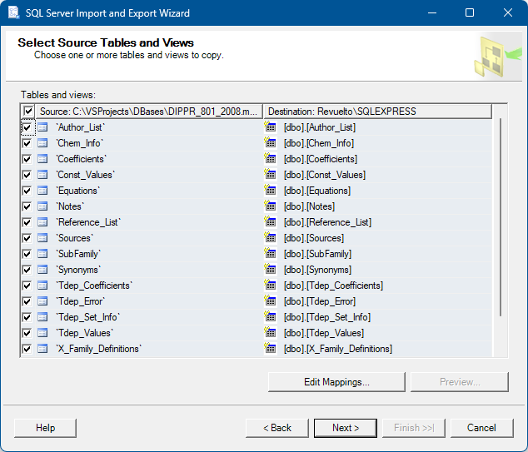Click the destination table icon for [dbo].[Synonyms]

point(270,269)
